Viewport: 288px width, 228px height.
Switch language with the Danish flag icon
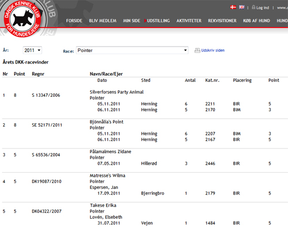coord(233,7)
